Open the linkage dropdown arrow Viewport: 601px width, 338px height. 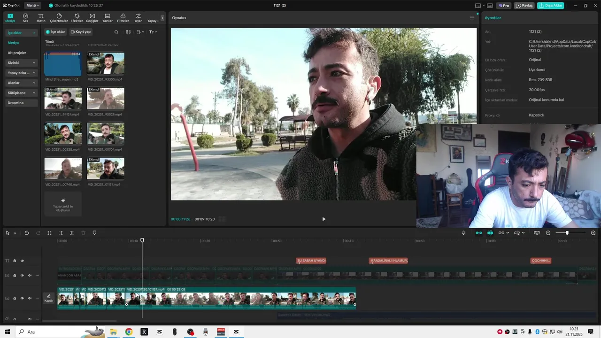(x=508, y=233)
